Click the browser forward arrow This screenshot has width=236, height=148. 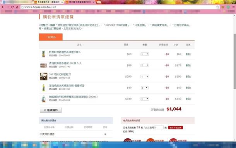click(x=8, y=7)
